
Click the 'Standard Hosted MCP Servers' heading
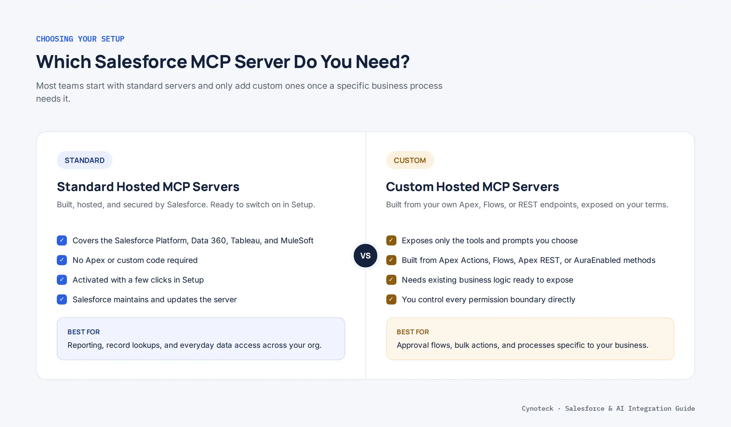click(x=148, y=187)
